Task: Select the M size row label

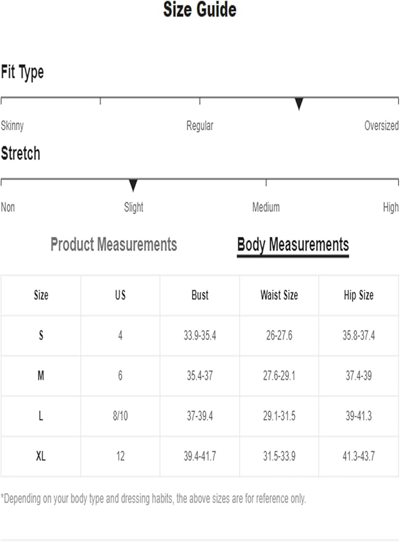Action: [x=41, y=376]
